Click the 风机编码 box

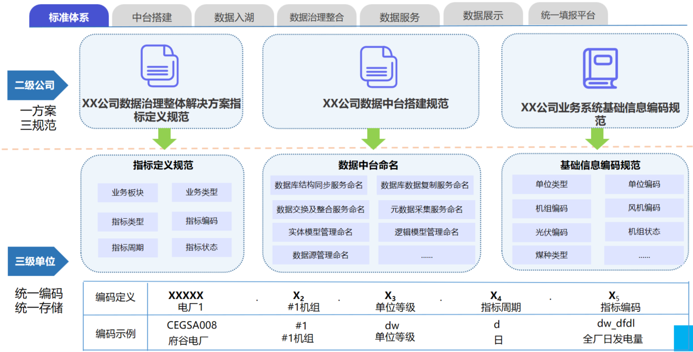(644, 208)
